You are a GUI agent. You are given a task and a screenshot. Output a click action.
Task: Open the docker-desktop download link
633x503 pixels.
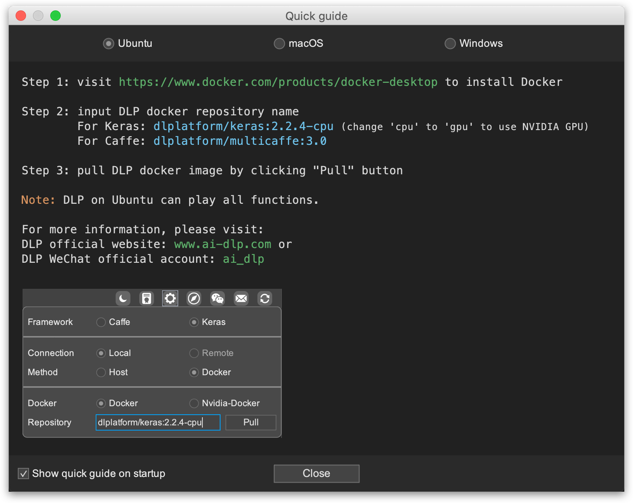(278, 82)
